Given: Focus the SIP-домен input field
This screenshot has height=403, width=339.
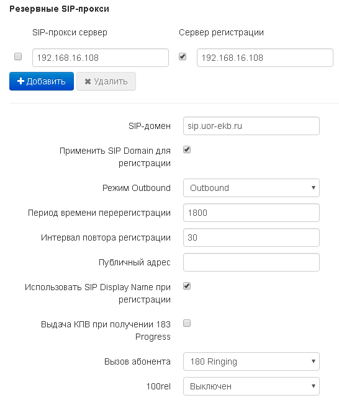Looking at the screenshot, I should point(251,126).
